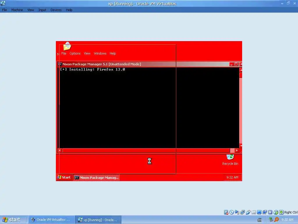Click the CPU virtualization status icon

click(270, 212)
